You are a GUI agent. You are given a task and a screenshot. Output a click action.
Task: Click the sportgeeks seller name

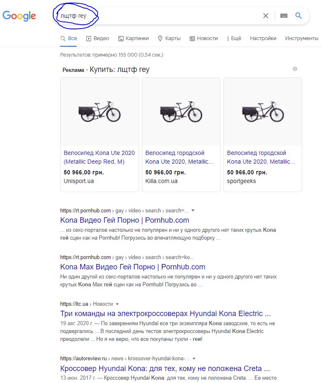[x=241, y=181]
